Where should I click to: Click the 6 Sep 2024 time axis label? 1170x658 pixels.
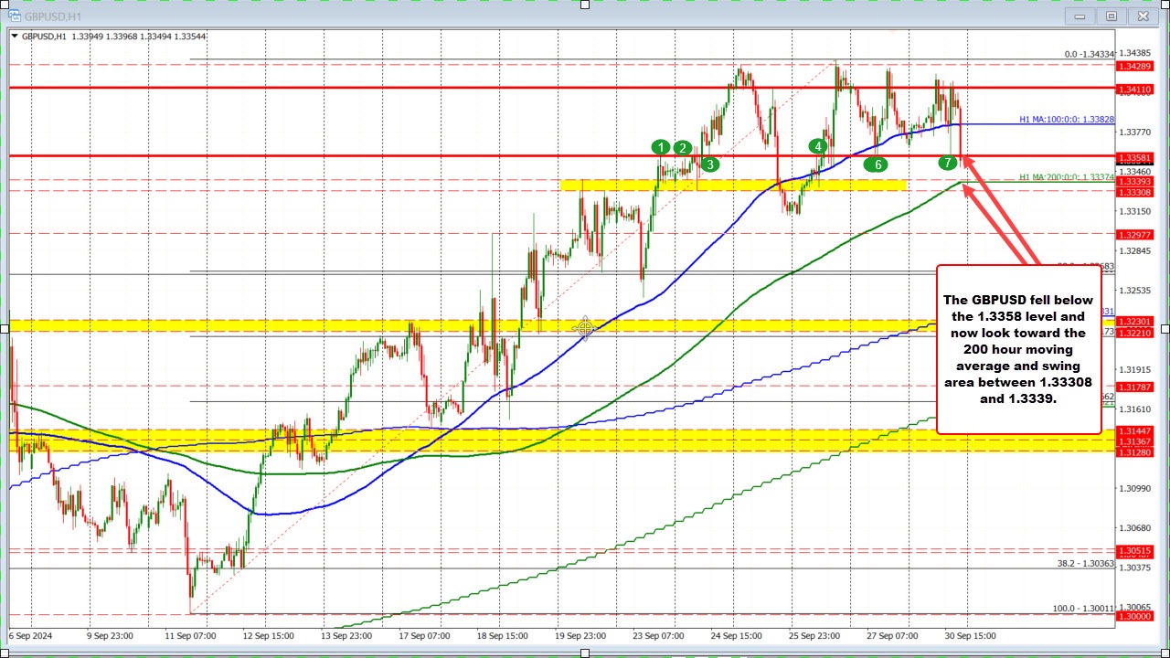tap(29, 634)
